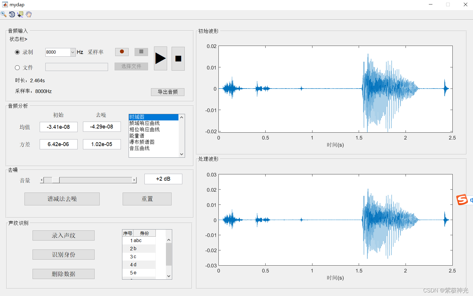
Task: Select table row 1 abc
Action: (139, 241)
